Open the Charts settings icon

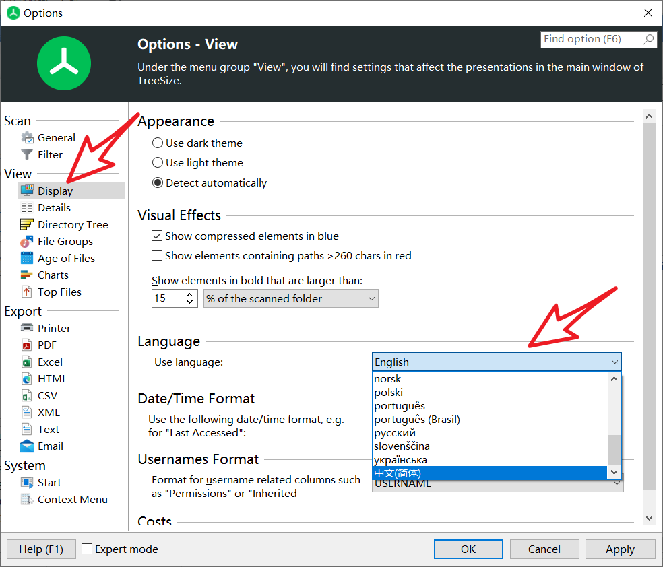coord(27,275)
